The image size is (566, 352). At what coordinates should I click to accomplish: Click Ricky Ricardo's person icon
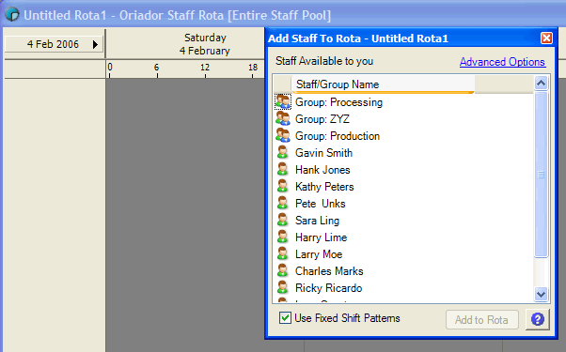(283, 288)
